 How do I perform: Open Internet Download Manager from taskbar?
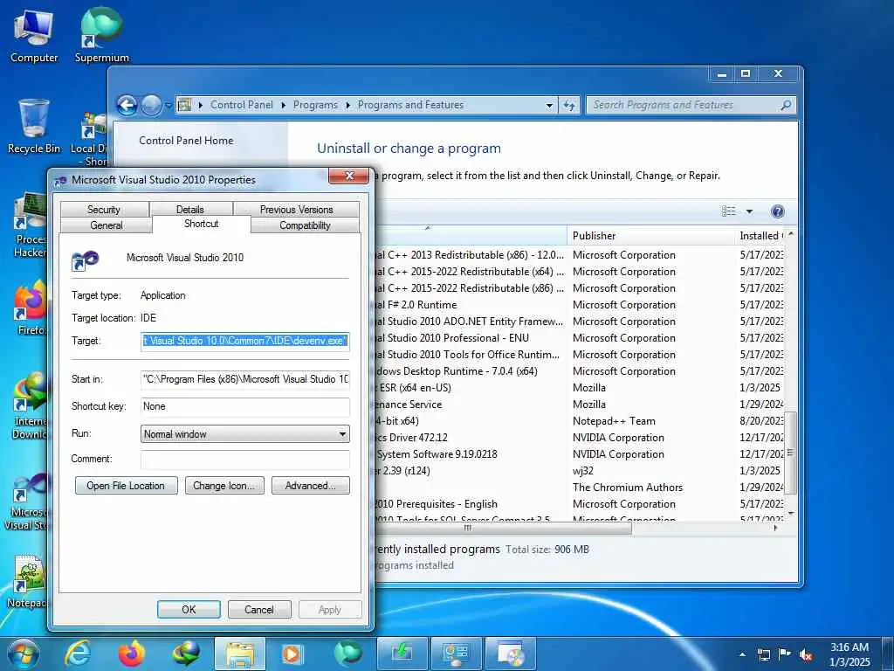tap(187, 654)
